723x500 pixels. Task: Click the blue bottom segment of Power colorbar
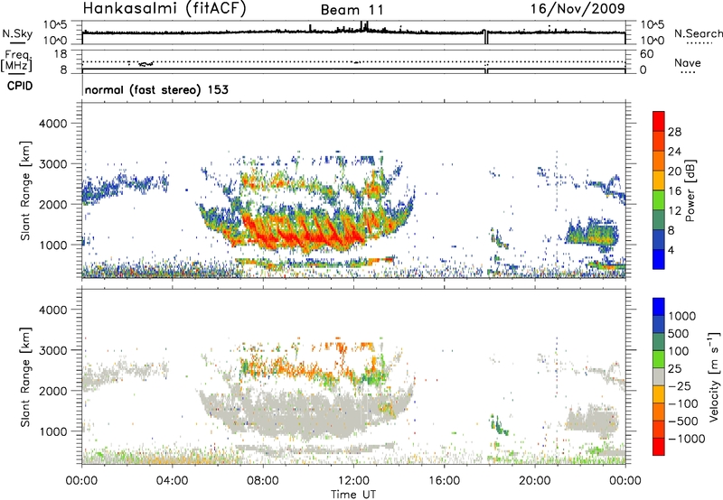pyautogui.click(x=659, y=259)
